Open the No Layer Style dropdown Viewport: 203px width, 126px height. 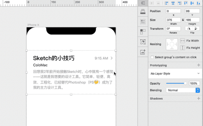(x=175, y=74)
